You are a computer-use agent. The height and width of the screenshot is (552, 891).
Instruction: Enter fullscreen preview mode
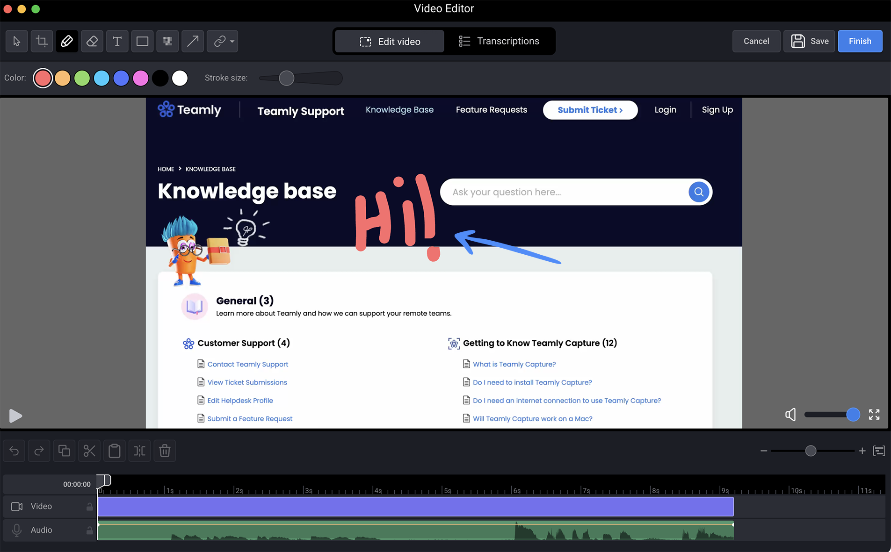(874, 415)
